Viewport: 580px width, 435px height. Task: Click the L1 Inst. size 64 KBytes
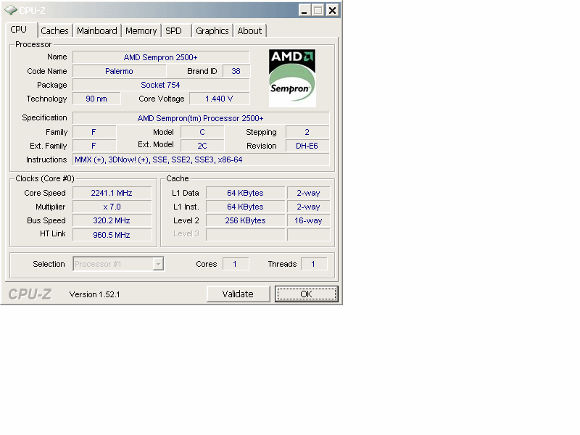coord(245,207)
